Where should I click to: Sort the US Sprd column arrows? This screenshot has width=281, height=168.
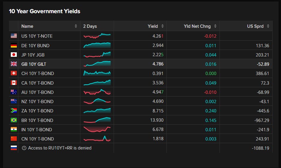(x=268, y=26)
